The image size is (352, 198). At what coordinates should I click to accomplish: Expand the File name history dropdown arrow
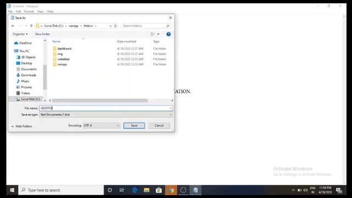click(x=170, y=108)
